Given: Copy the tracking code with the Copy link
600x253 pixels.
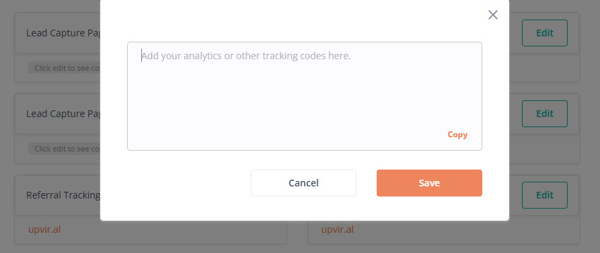Looking at the screenshot, I should [457, 135].
